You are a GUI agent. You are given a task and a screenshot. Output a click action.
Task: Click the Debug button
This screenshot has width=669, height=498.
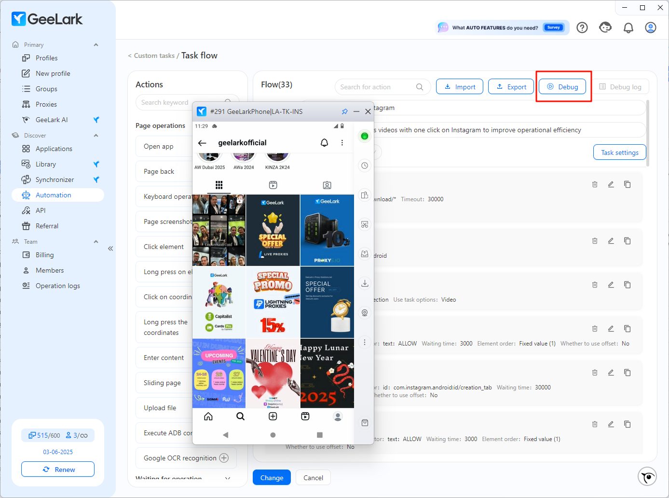tap(562, 87)
